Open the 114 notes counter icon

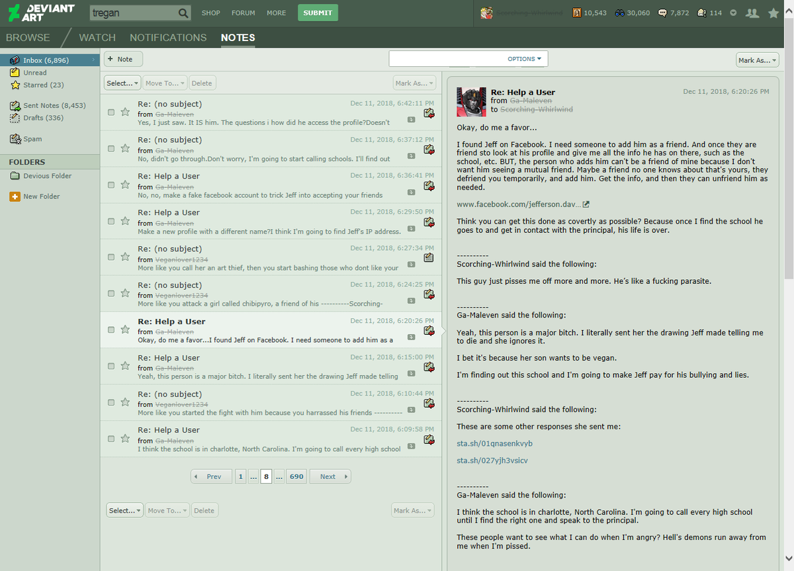pyautogui.click(x=701, y=13)
